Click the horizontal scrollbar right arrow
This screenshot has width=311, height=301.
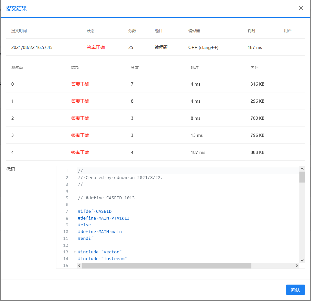(297, 266)
